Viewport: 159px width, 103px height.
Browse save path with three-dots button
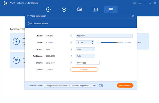pyautogui.click(x=94, y=86)
